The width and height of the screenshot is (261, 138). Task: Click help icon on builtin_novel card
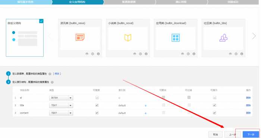140,54
